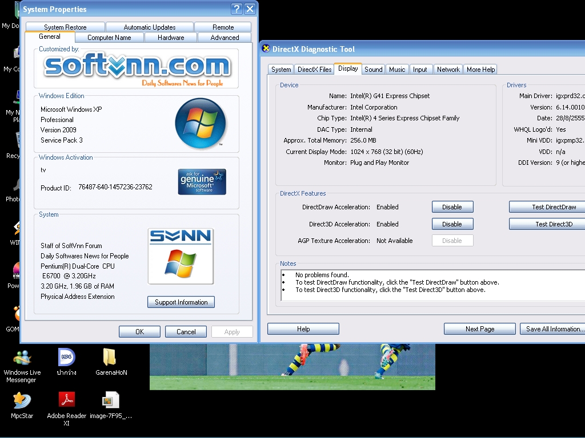This screenshot has height=438, width=585.
Task: Open DirectX Help button
Action: 303,329
